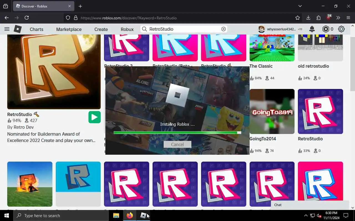Open a new browser tab
The height and width of the screenshot is (221, 355).
80,6
